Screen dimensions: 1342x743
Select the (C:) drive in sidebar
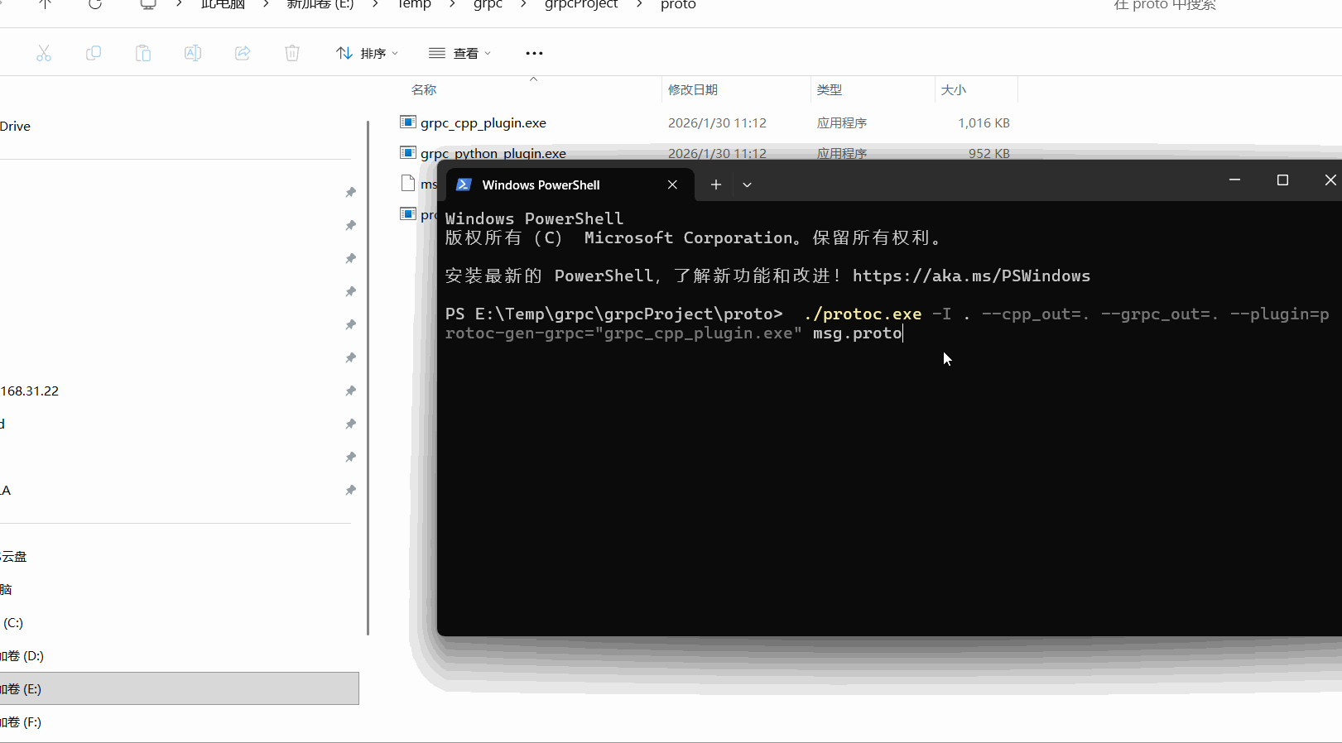pyautogui.click(x=12, y=622)
